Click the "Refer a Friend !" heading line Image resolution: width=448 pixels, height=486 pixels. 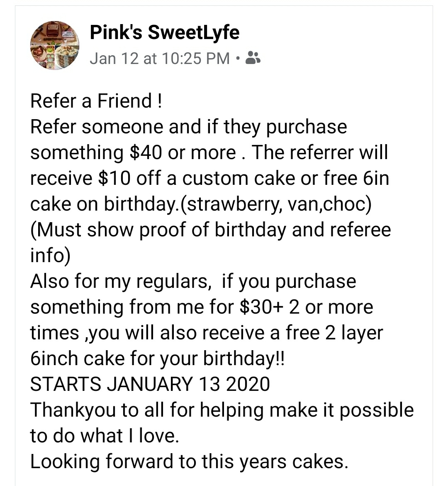tap(96, 101)
